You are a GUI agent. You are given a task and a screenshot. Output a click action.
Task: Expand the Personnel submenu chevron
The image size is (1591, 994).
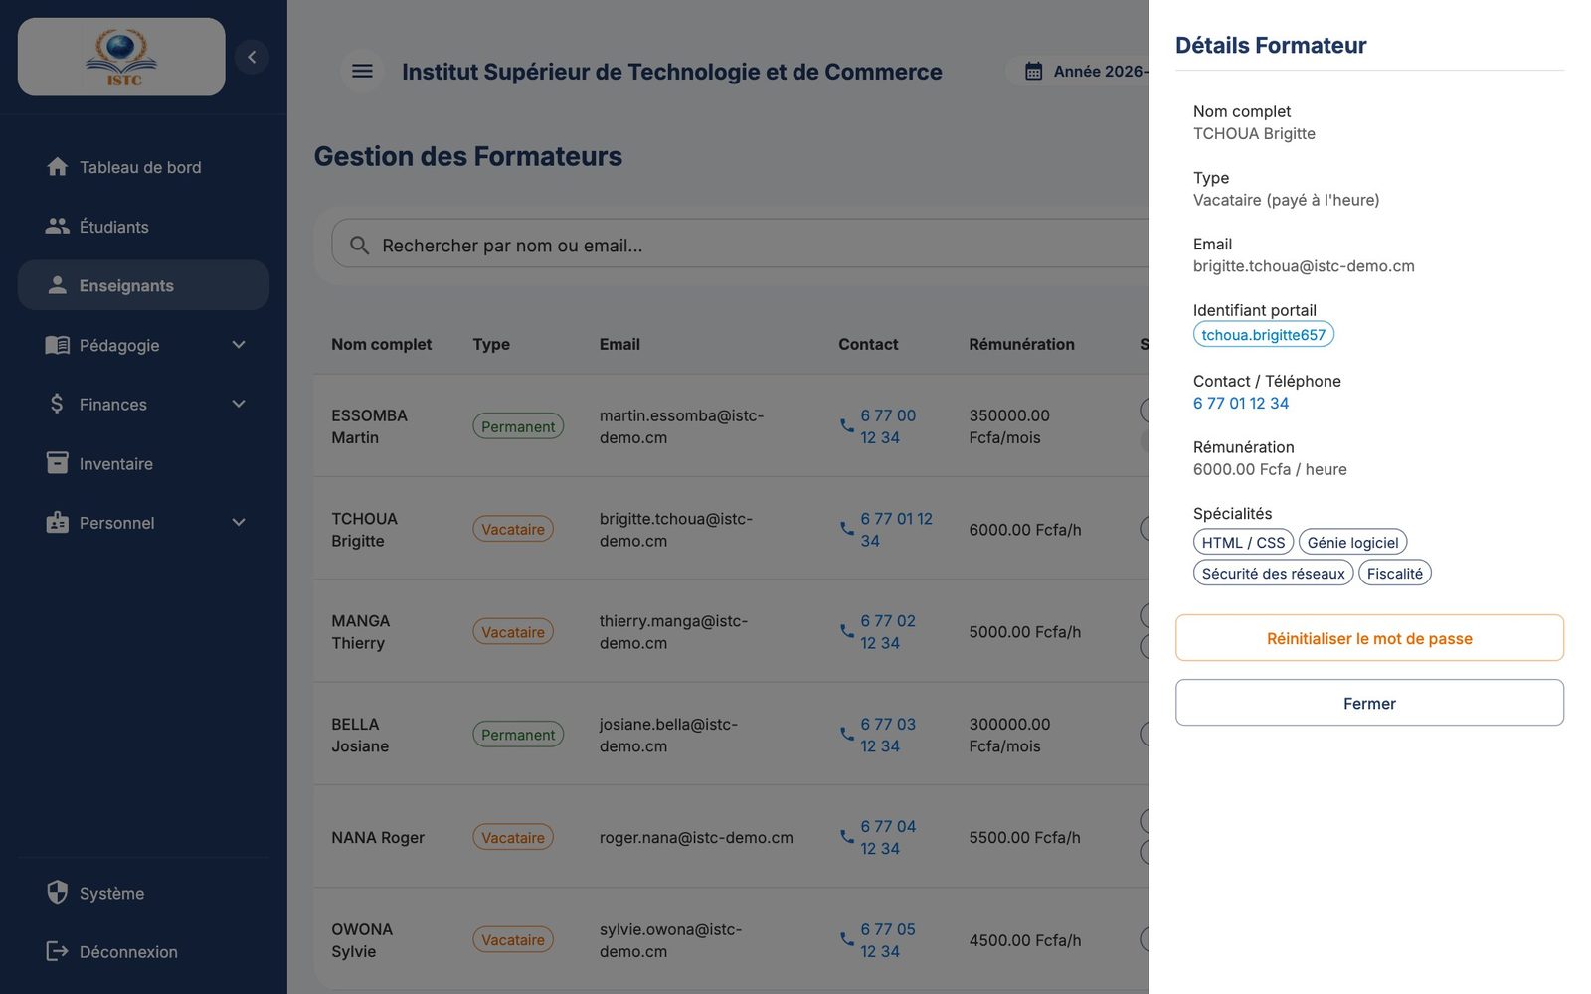pyautogui.click(x=239, y=523)
